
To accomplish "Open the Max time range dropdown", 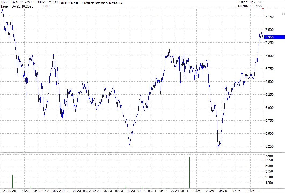I will tap(5, 2).
